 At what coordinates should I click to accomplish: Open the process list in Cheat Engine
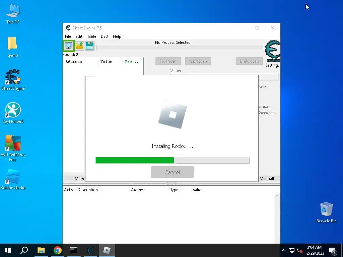point(69,46)
